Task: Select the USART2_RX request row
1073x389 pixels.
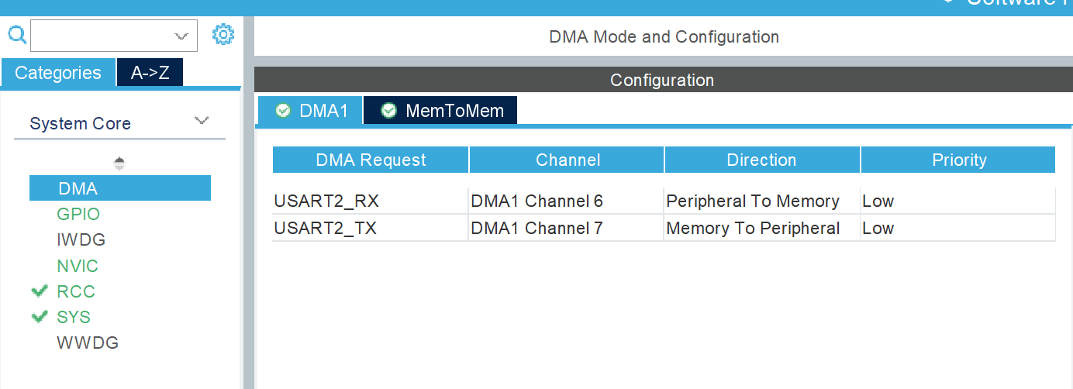Action: 664,201
